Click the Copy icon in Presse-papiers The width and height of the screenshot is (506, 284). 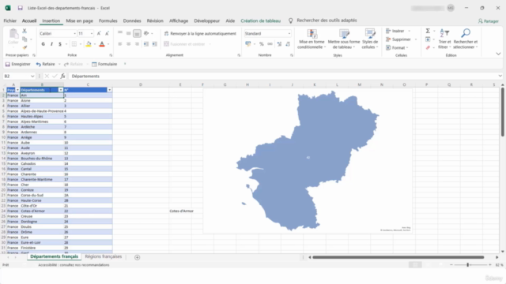[25, 39]
